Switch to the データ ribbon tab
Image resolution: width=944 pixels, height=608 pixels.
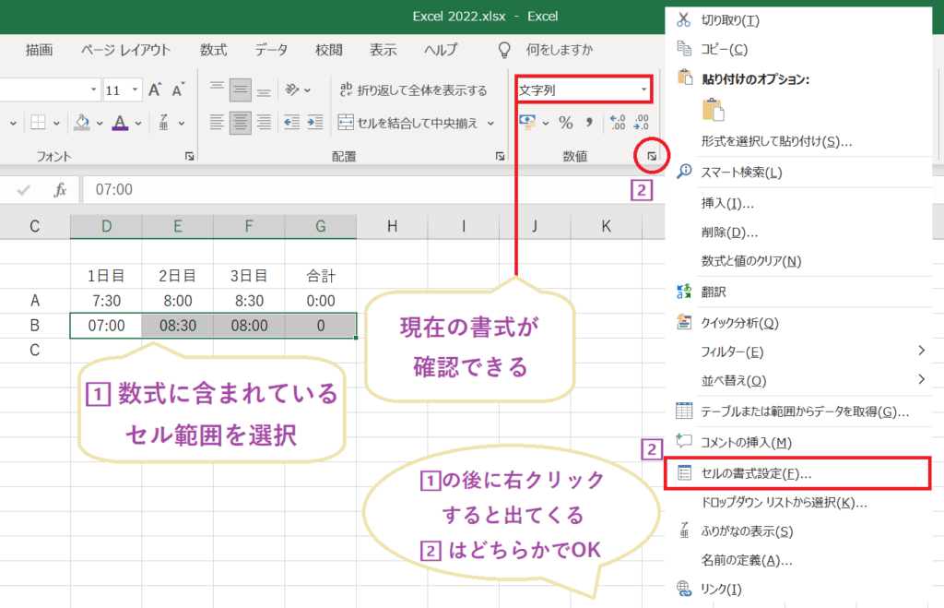coord(271,50)
